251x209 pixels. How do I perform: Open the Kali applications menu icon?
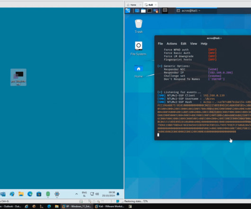(128, 11)
